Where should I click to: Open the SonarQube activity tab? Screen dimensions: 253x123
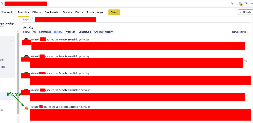click(85, 32)
